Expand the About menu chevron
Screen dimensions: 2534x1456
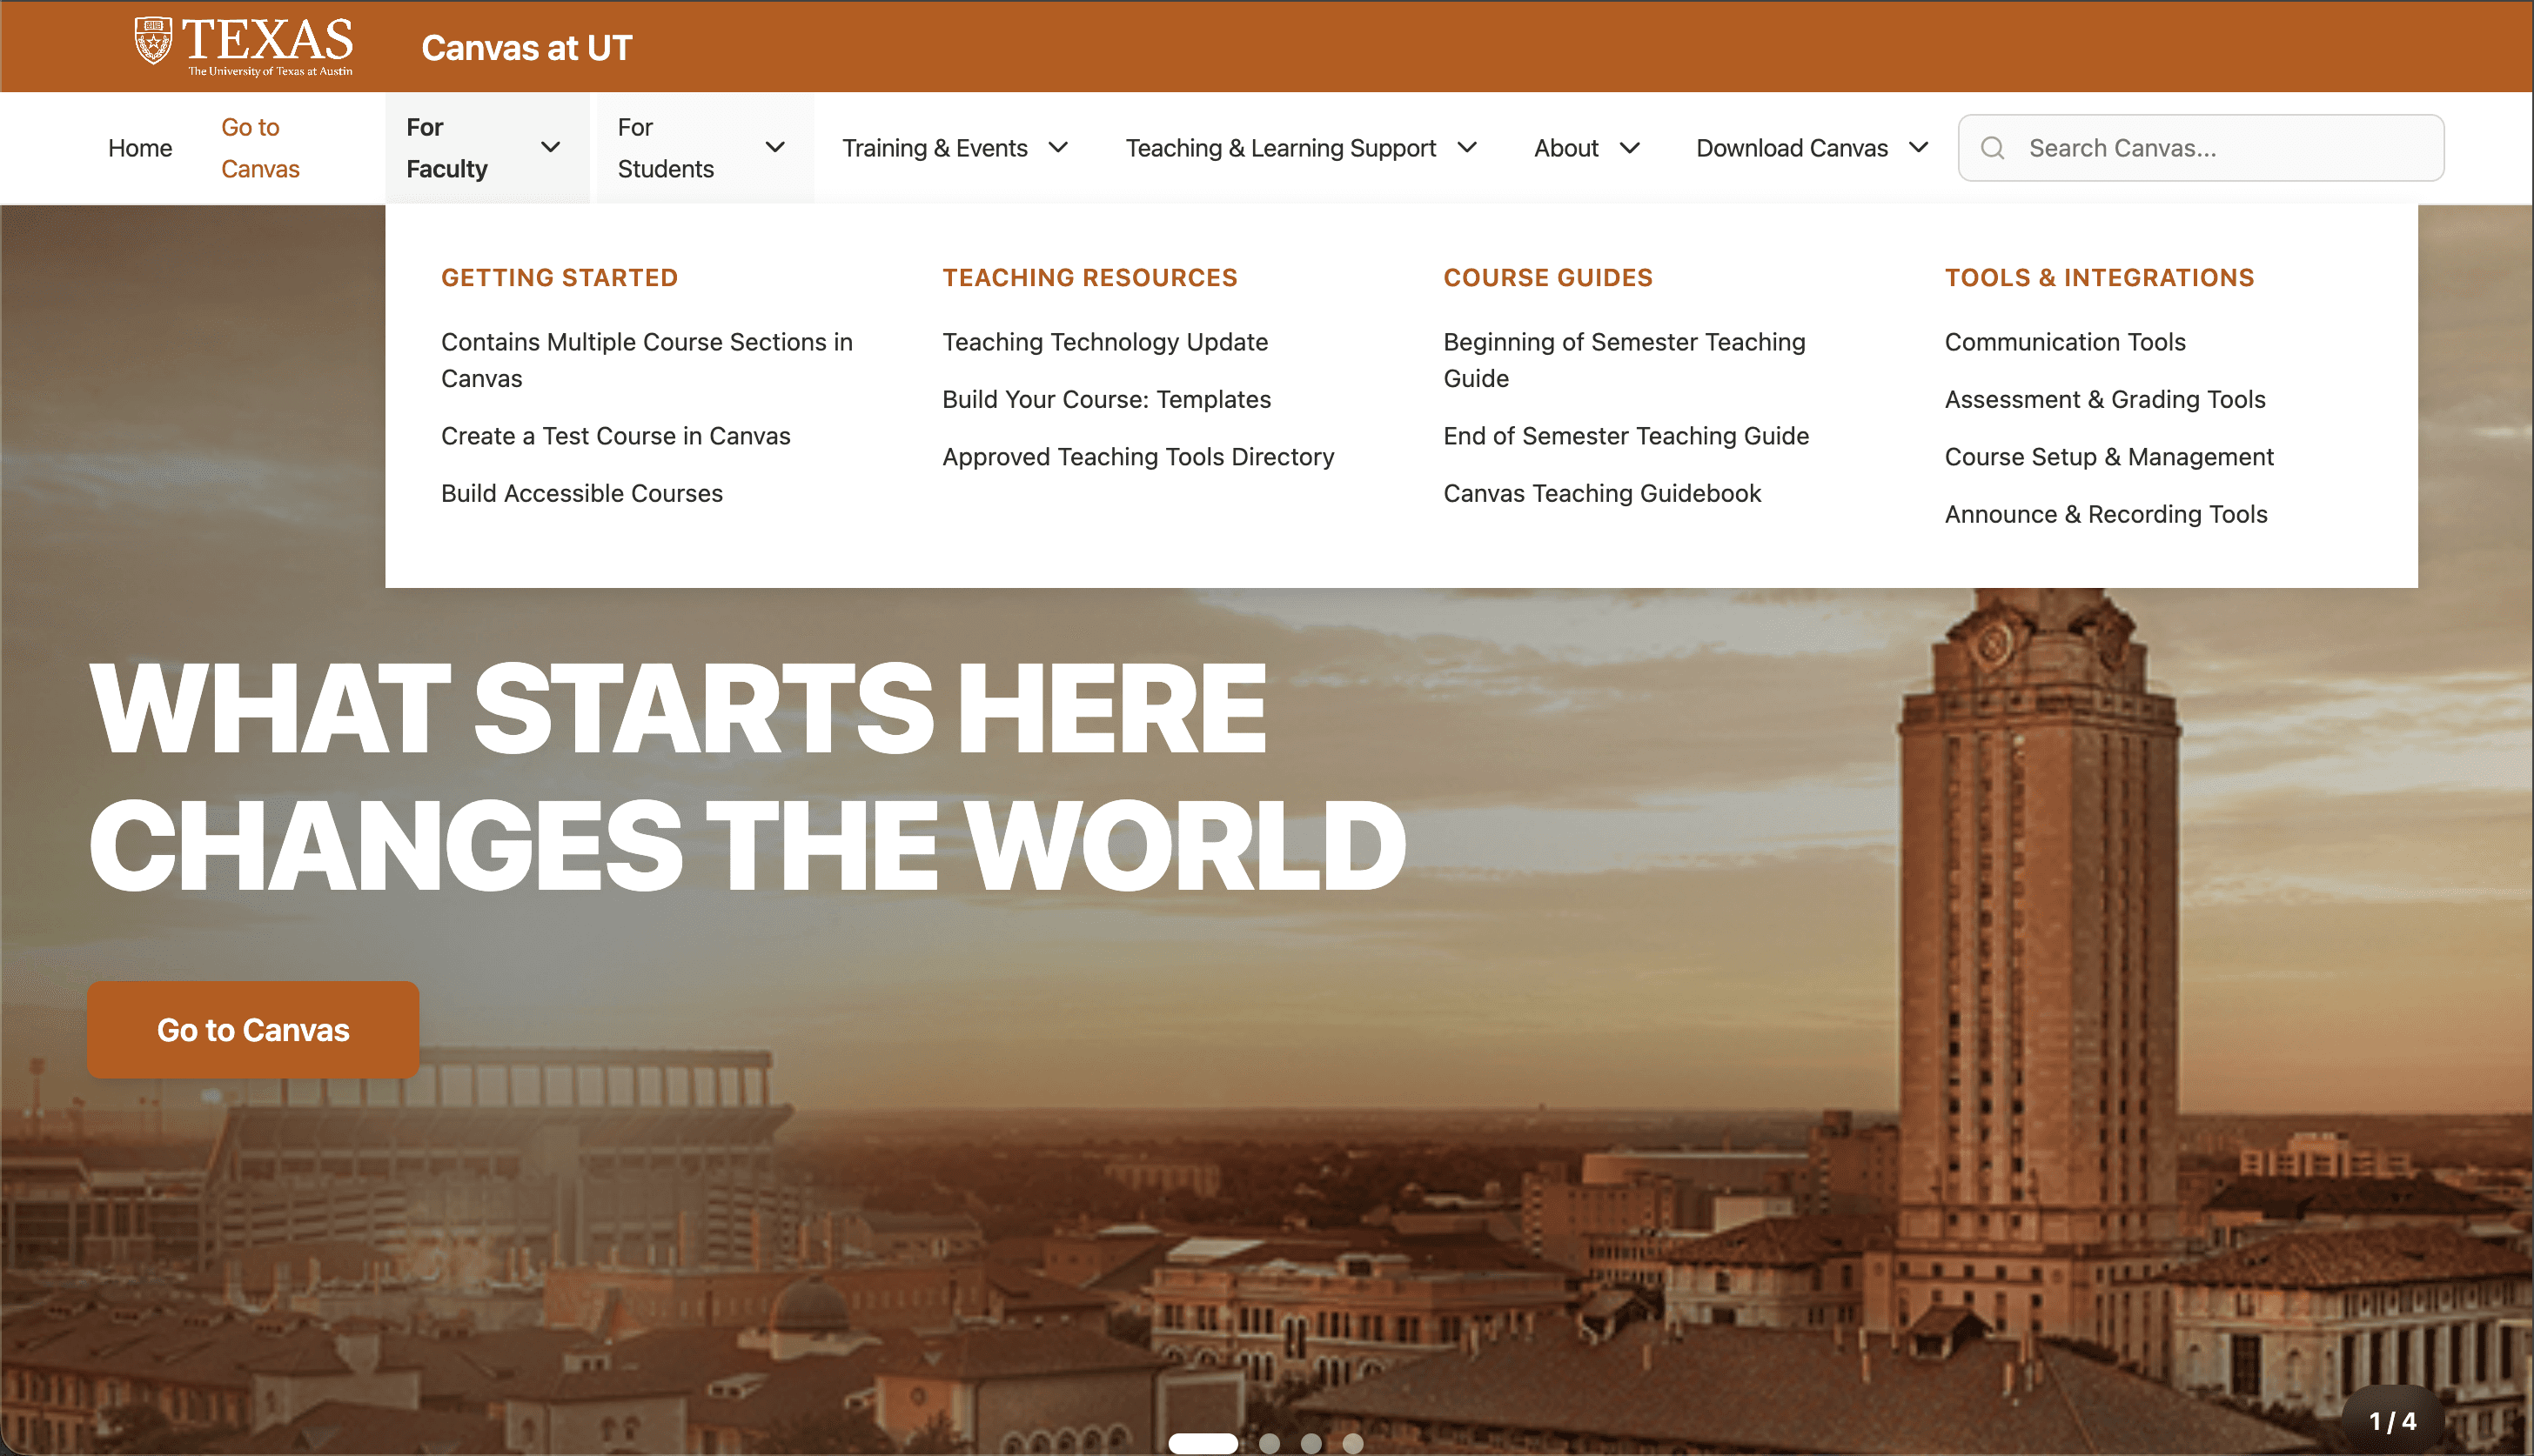pos(1630,148)
